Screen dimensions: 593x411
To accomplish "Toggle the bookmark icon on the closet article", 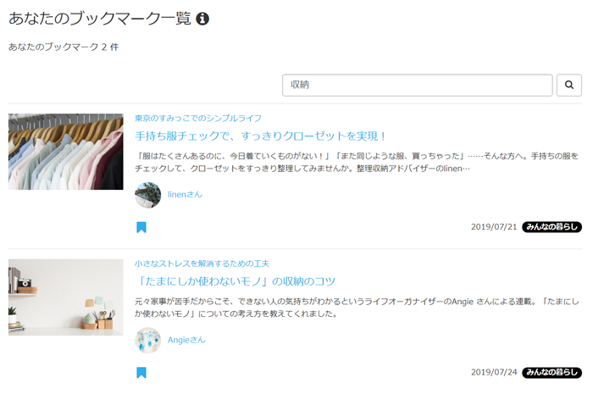I will [x=141, y=227].
